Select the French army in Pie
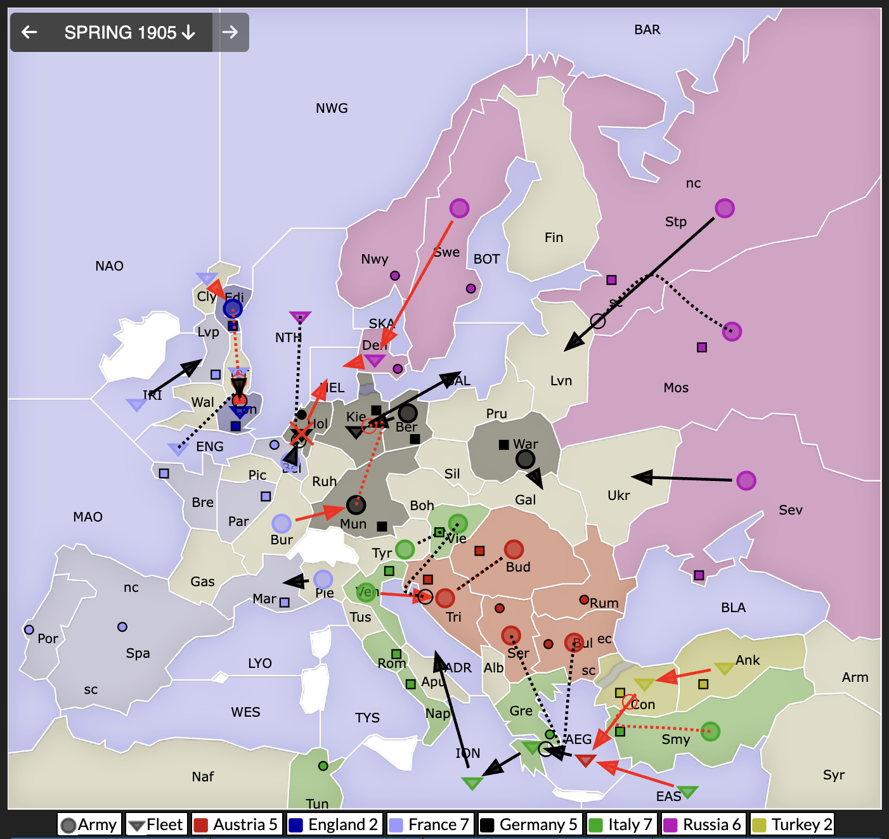The height and width of the screenshot is (839, 889). [323, 579]
